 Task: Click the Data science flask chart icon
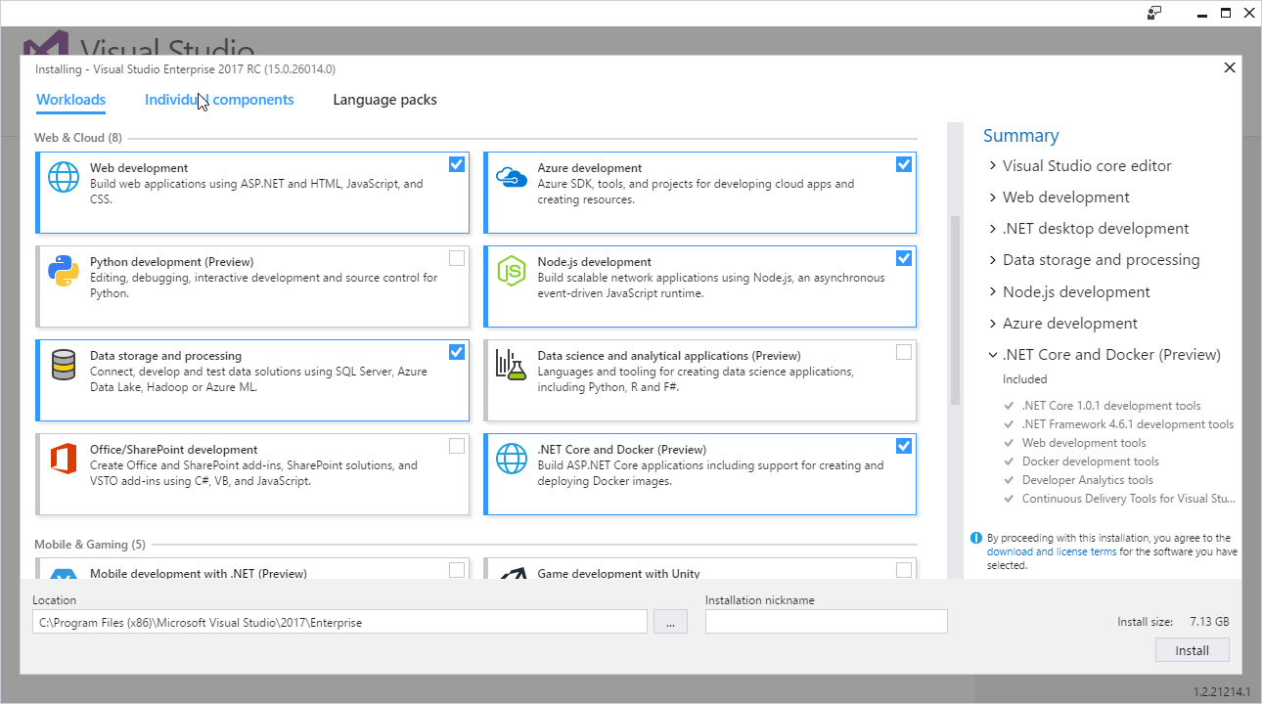[x=511, y=365]
